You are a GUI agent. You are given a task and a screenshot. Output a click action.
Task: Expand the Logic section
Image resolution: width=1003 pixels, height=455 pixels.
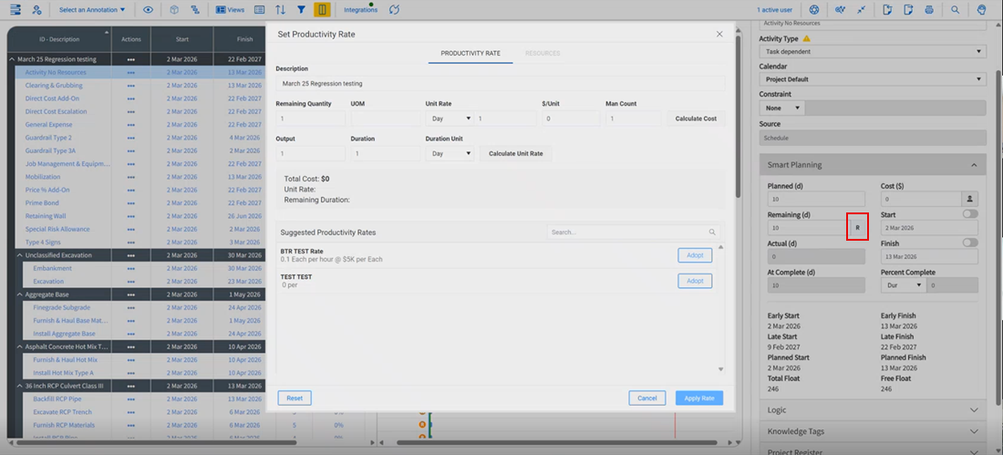[x=873, y=410]
